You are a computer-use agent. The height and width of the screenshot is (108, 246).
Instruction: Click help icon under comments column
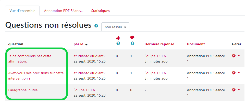coord(132,43)
